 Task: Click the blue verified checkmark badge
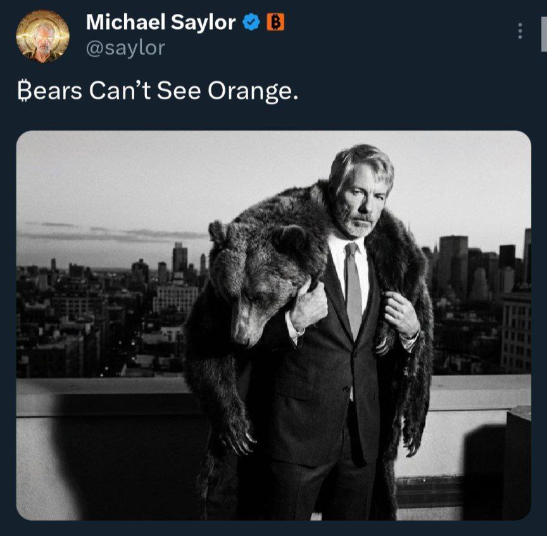point(251,23)
